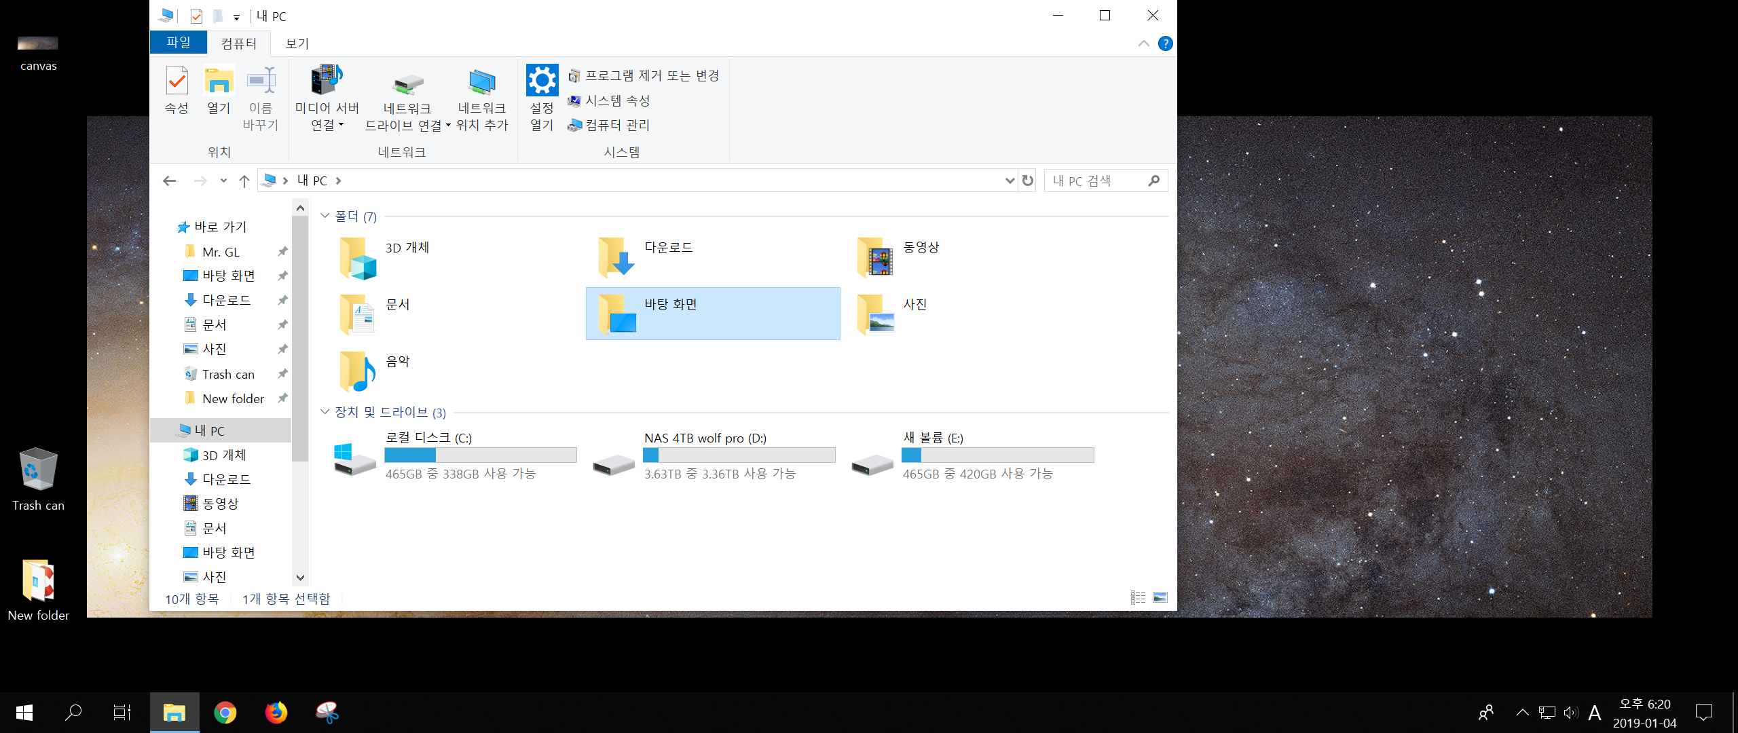Launch Firefox from the taskbar
1738x733 pixels.
(x=276, y=713)
